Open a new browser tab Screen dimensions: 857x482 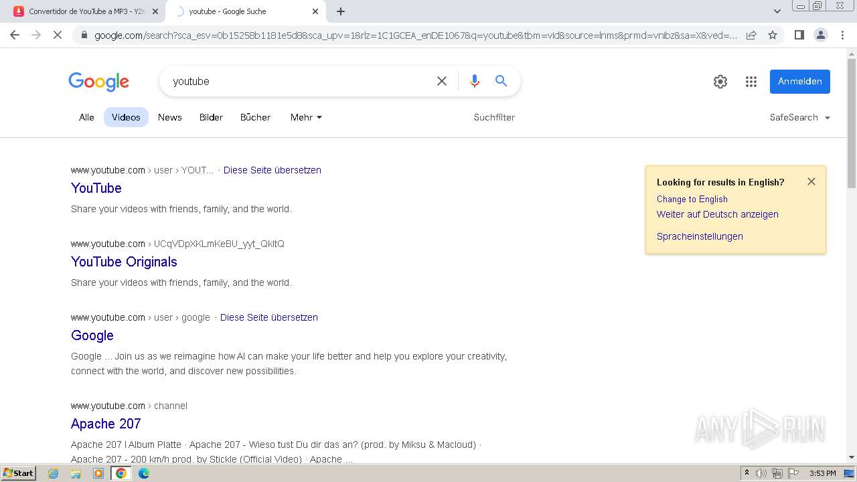(x=341, y=11)
